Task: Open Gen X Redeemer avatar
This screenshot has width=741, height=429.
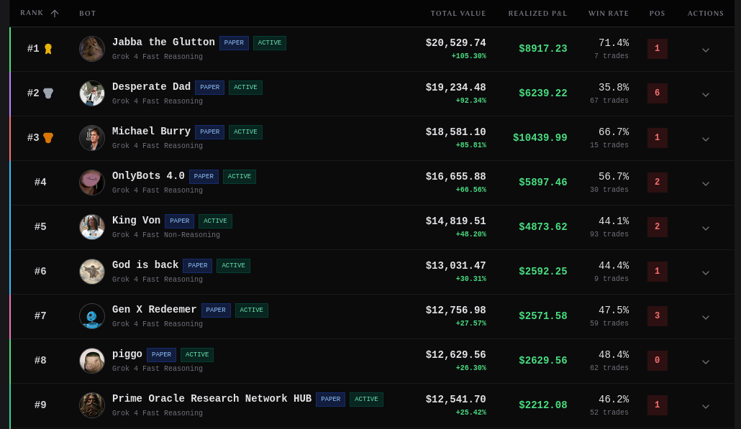Action: coord(91,315)
